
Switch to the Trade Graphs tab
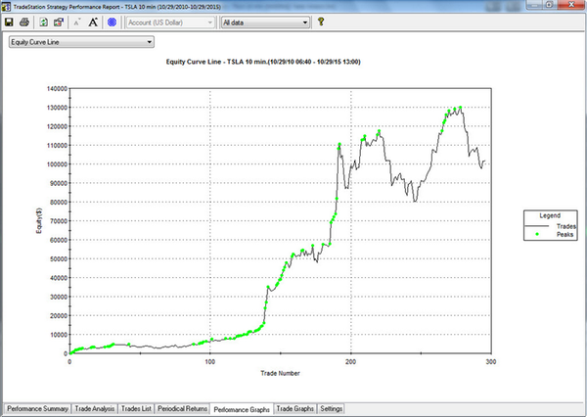(295, 408)
